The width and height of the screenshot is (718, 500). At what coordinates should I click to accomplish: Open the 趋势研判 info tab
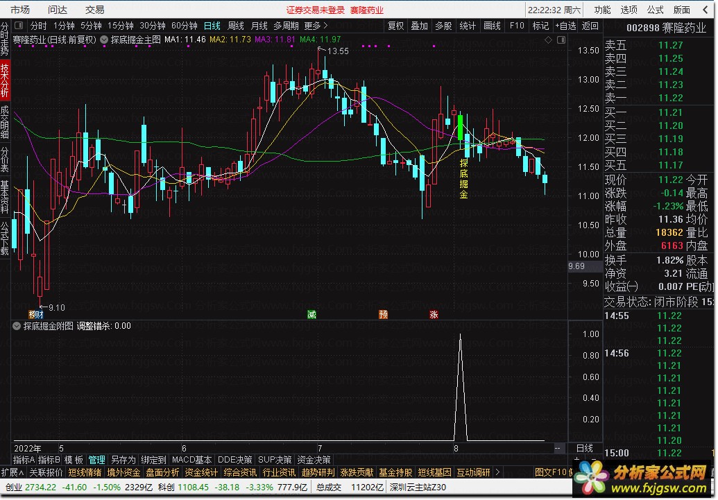pos(318,472)
